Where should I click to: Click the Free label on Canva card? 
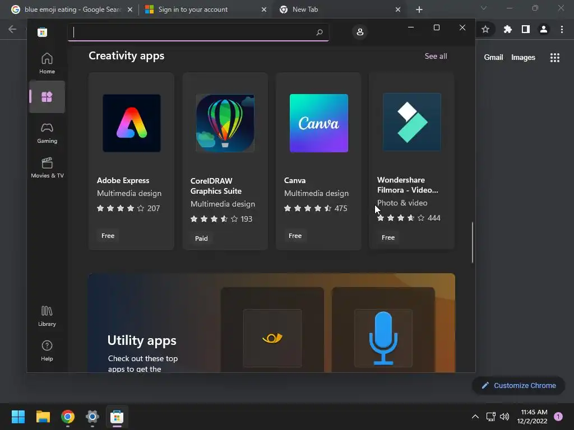pyautogui.click(x=295, y=236)
